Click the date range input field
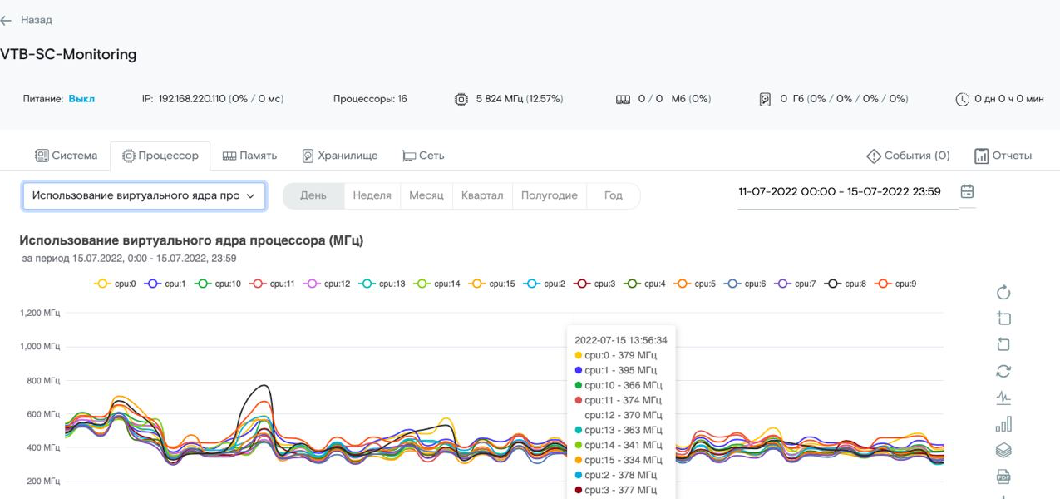 840,192
